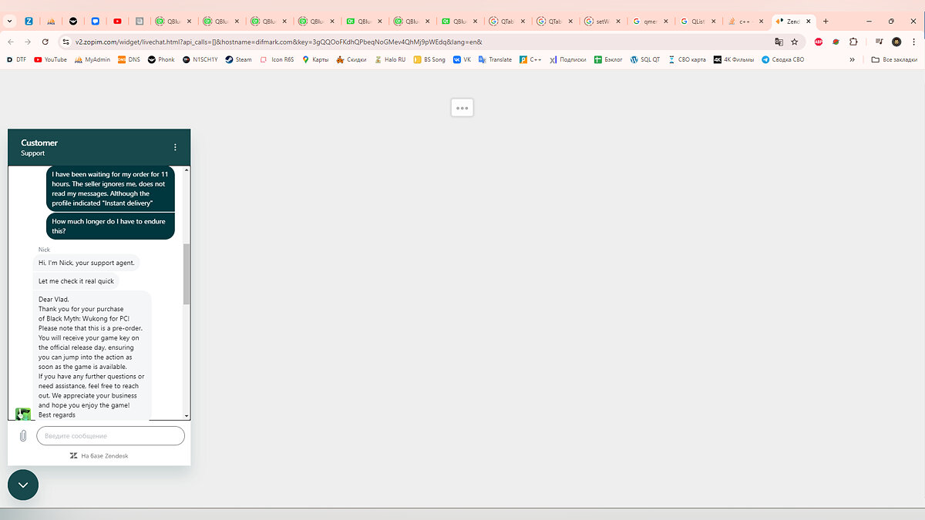Expand hidden bookmarks overflow chevron

tap(852, 59)
